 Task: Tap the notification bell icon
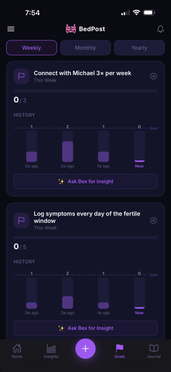point(160,29)
